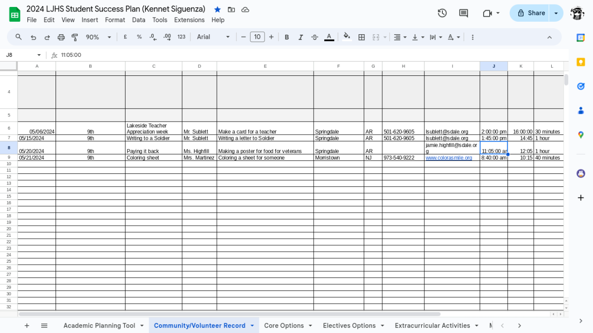Open the fill color picker
Image resolution: width=593 pixels, height=333 pixels.
pos(347,37)
